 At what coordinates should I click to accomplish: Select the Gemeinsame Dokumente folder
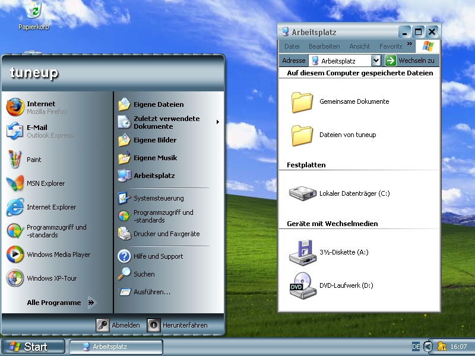pyautogui.click(x=340, y=101)
